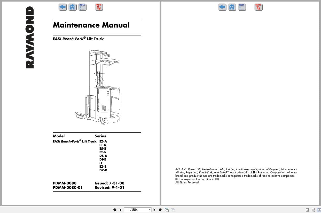Select series EF
This screenshot has width=321, height=213.
[101, 163]
